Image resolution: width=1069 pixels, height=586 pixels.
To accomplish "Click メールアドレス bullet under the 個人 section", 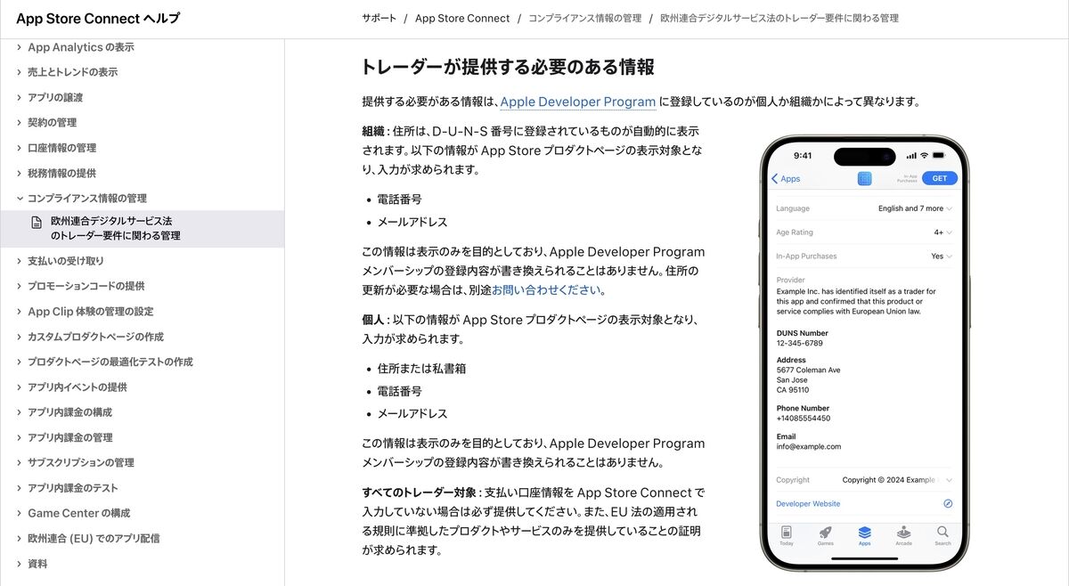I will pyautogui.click(x=412, y=413).
